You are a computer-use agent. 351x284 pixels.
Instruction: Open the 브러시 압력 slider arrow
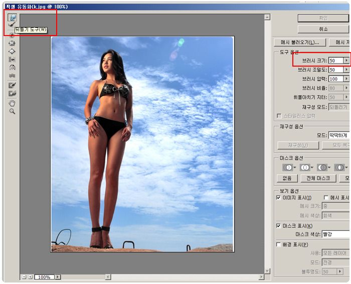pos(346,79)
